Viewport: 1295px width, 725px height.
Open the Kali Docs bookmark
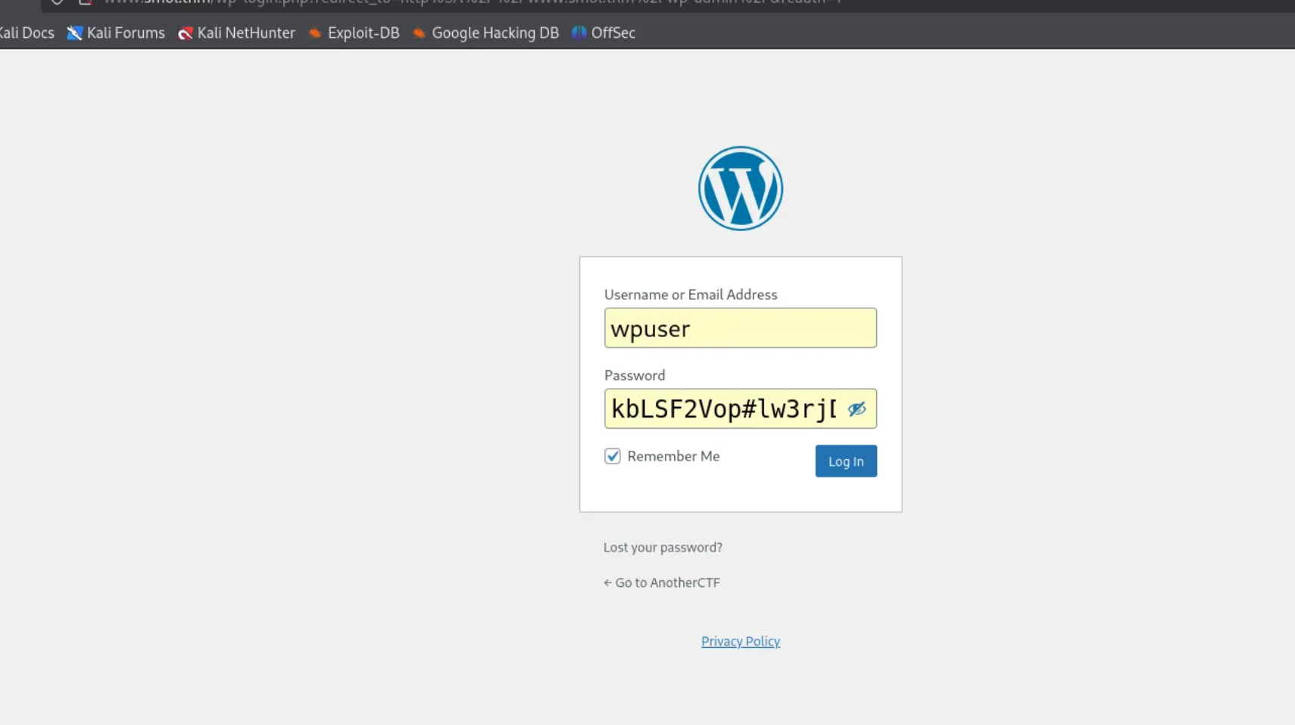27,33
